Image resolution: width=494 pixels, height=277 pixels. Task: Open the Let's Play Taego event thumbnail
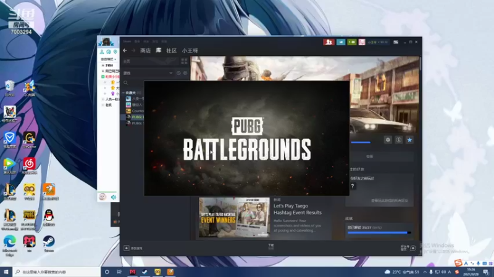[x=234, y=217]
